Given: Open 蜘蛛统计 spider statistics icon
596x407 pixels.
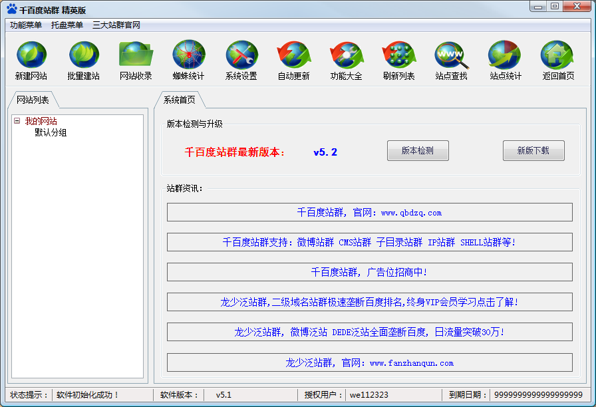Looking at the screenshot, I should coord(188,55).
